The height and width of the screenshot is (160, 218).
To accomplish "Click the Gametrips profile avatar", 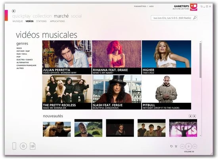I will tap(194, 7).
